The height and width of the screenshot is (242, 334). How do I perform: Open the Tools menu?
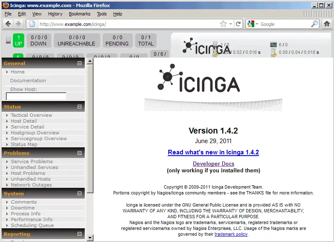tap(102, 14)
